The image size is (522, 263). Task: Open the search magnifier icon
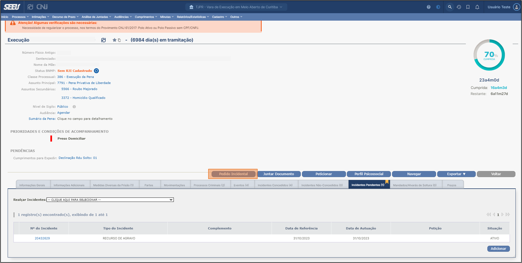[450, 7]
